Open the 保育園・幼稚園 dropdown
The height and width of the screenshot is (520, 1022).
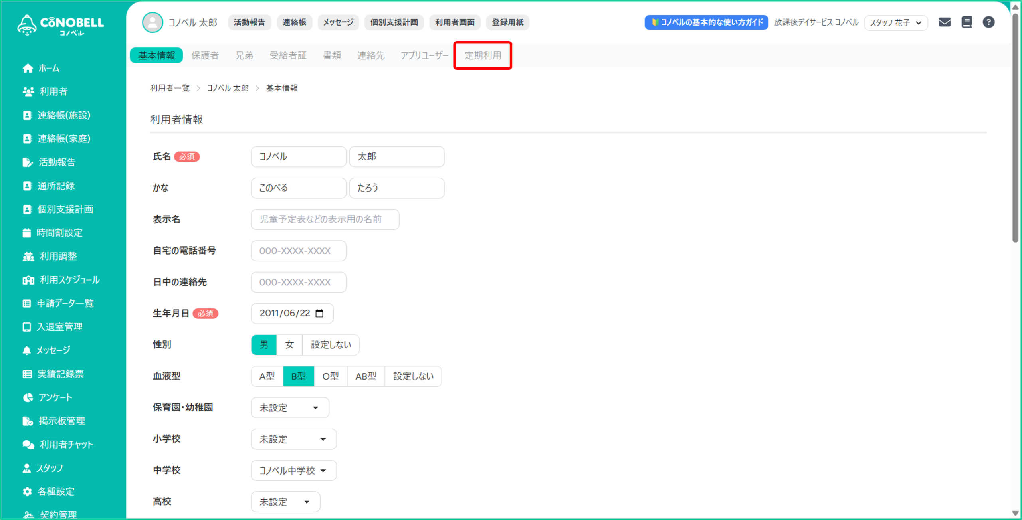pos(290,407)
